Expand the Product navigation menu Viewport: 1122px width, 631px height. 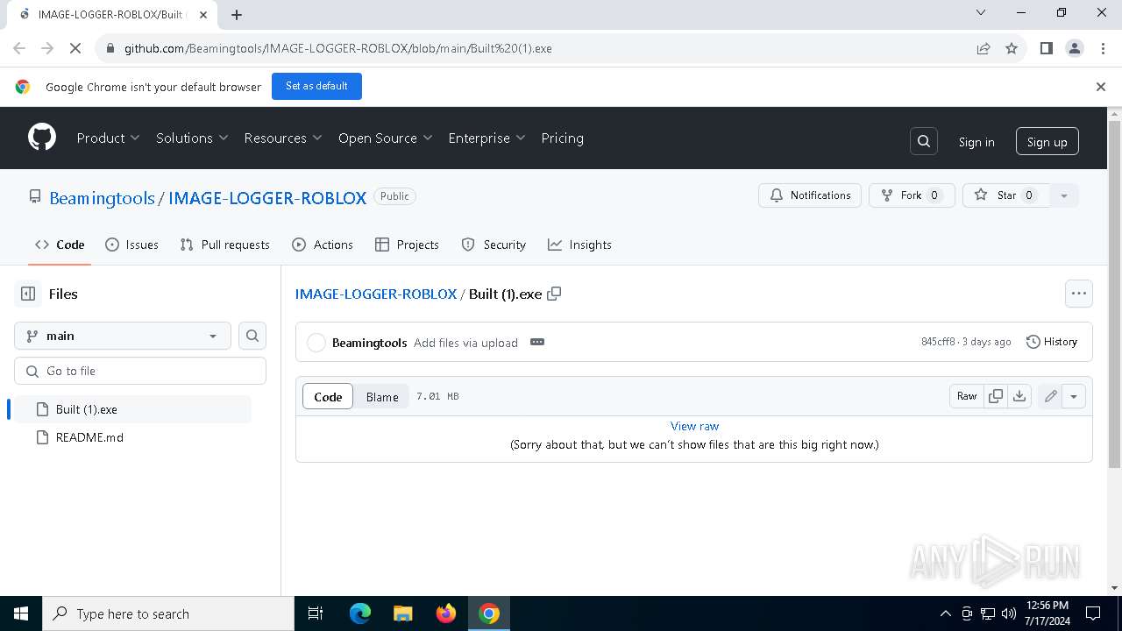click(108, 138)
